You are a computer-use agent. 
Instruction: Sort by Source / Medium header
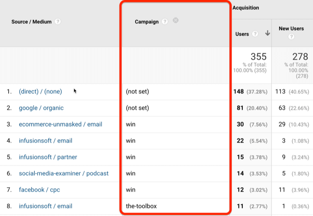pos(31,22)
